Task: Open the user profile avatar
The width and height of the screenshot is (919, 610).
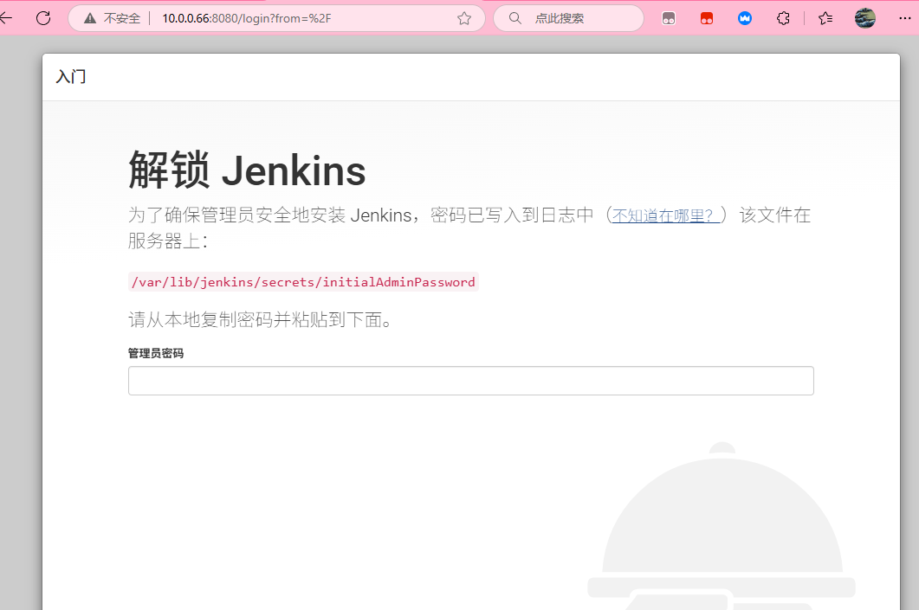Action: pos(865,18)
